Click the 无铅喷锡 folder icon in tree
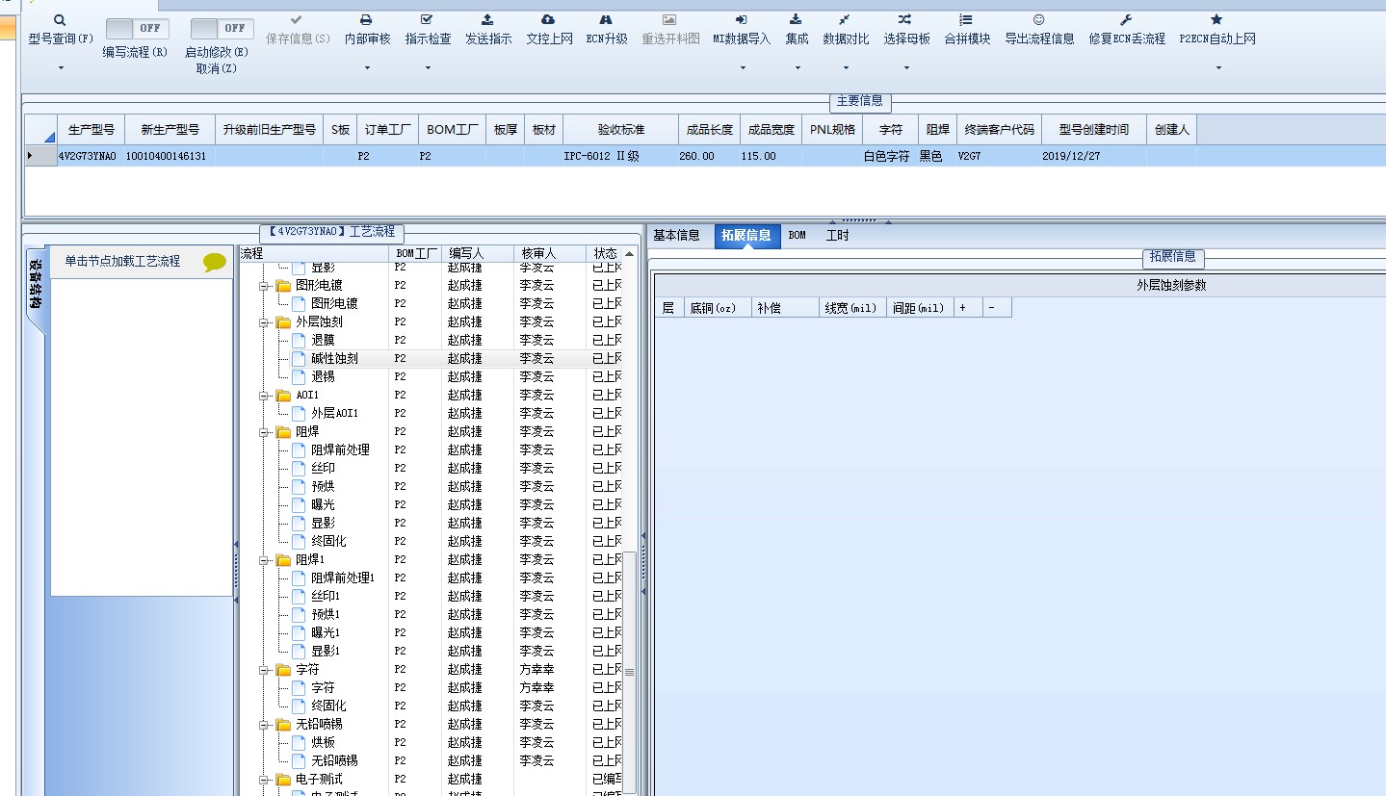 [283, 725]
